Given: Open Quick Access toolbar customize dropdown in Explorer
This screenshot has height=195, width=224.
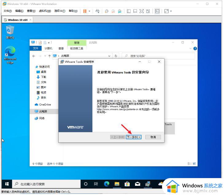Looking at the screenshot, I should point(49,42).
